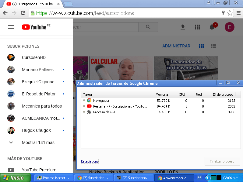
Task: Click the CursosenHD channel avatar
Action: 11,57
